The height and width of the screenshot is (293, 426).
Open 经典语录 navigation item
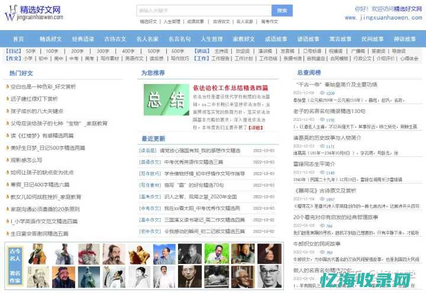click(83, 39)
